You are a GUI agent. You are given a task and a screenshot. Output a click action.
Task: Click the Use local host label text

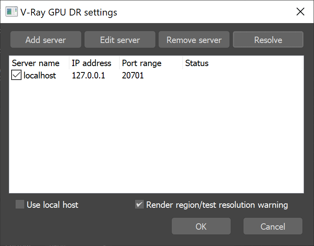[x=53, y=205]
